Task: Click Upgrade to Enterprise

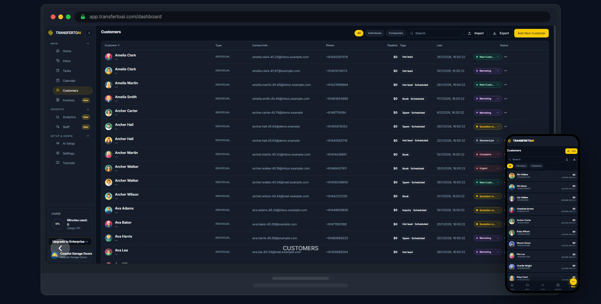Action: click(x=70, y=241)
